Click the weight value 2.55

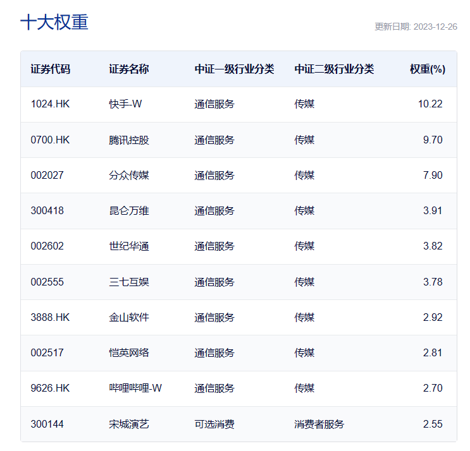(x=433, y=424)
